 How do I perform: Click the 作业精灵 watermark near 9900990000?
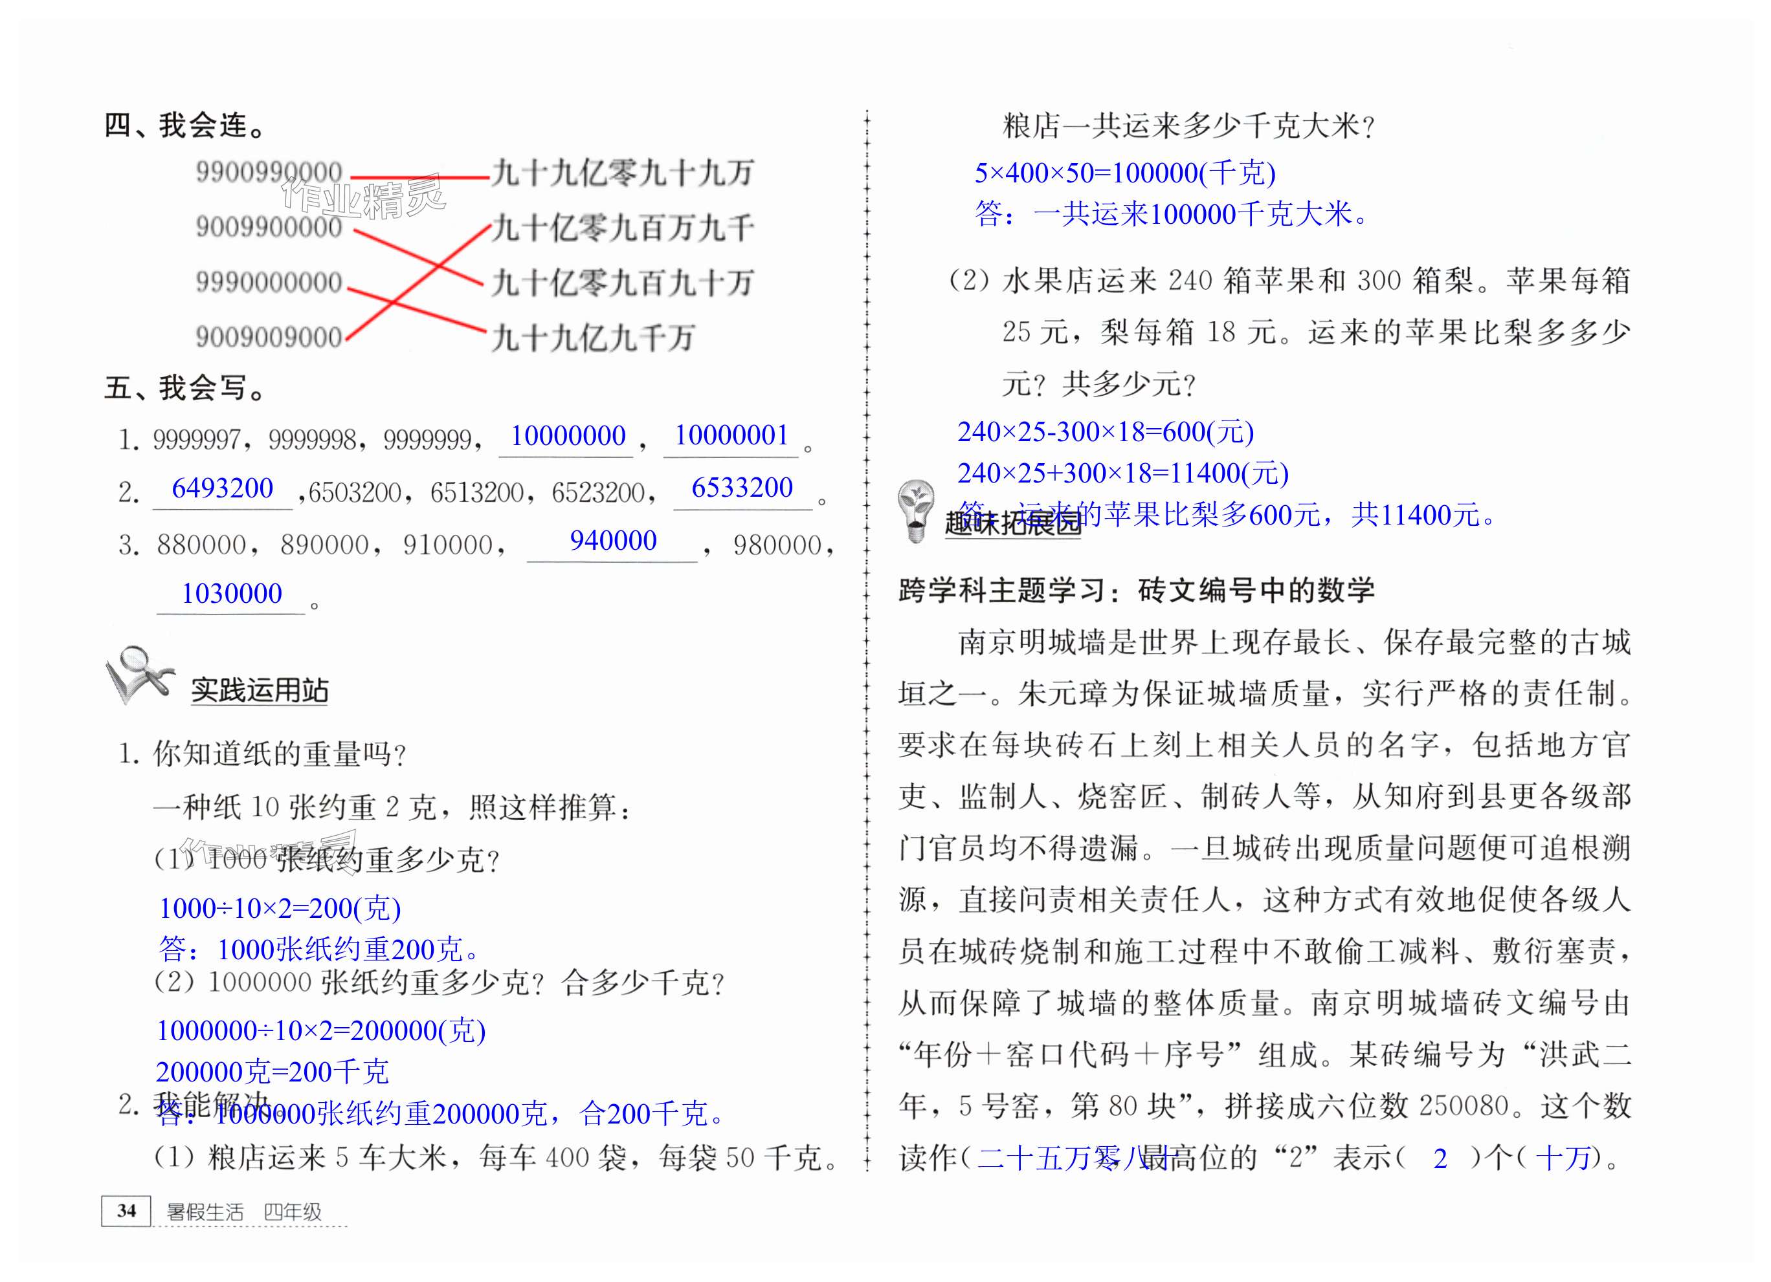click(364, 196)
